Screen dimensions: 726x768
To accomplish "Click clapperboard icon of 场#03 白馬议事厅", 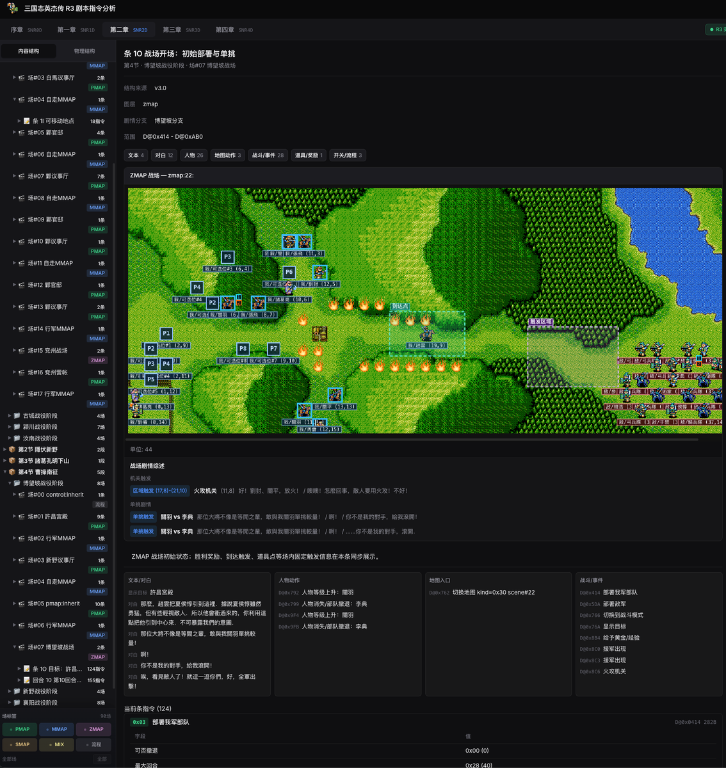I will click(22, 77).
